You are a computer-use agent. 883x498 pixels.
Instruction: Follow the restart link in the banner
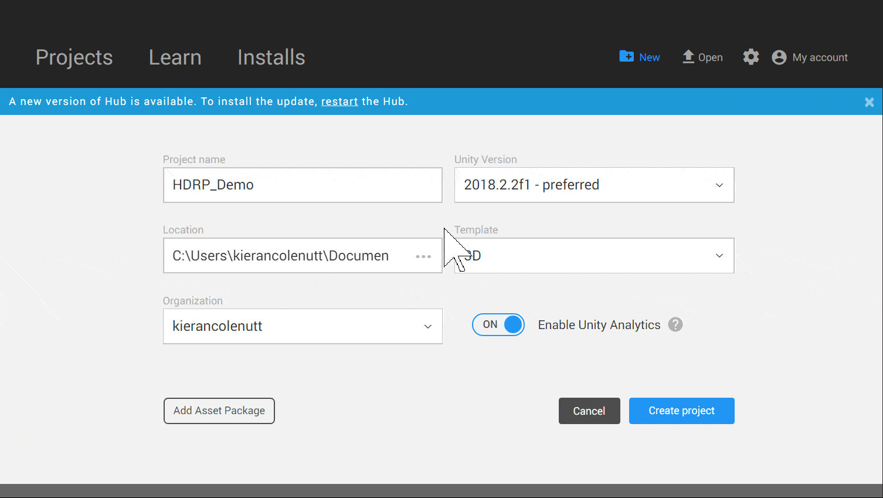pyautogui.click(x=339, y=101)
